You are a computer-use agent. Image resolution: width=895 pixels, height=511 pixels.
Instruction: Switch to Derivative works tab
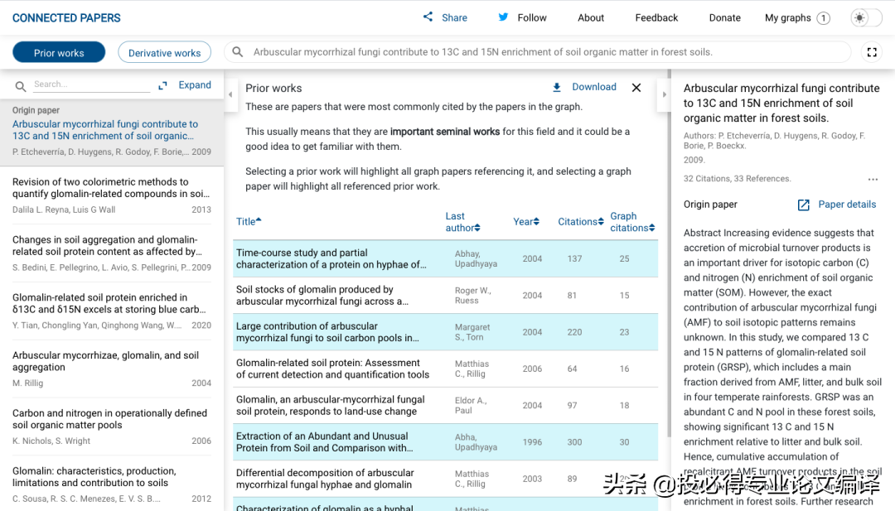click(x=164, y=52)
